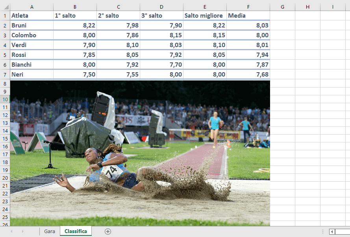350x237 pixels.
Task: Select Verdi's Media value 8,01
Action: point(248,45)
